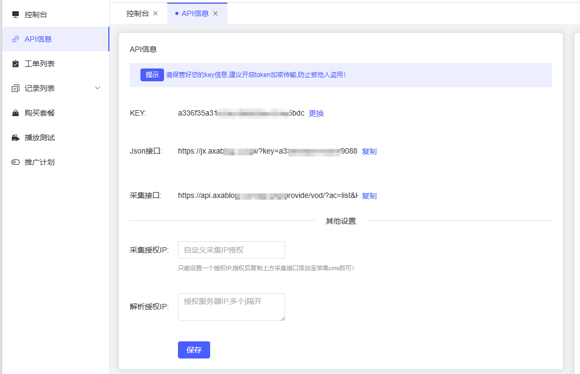Select the bag icon beside 购买套餐

click(x=14, y=112)
